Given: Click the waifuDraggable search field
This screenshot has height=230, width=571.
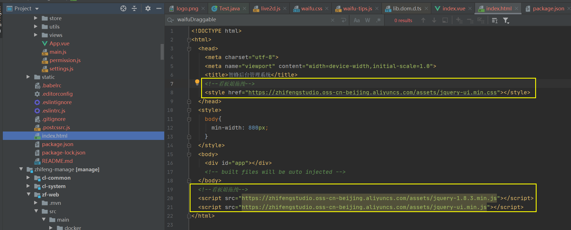Looking at the screenshot, I should tap(252, 20).
